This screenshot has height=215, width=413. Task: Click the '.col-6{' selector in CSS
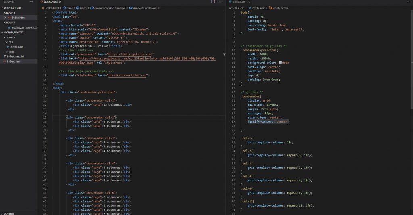247,189
